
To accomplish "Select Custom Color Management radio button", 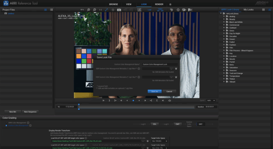I will [x=6, y=125].
